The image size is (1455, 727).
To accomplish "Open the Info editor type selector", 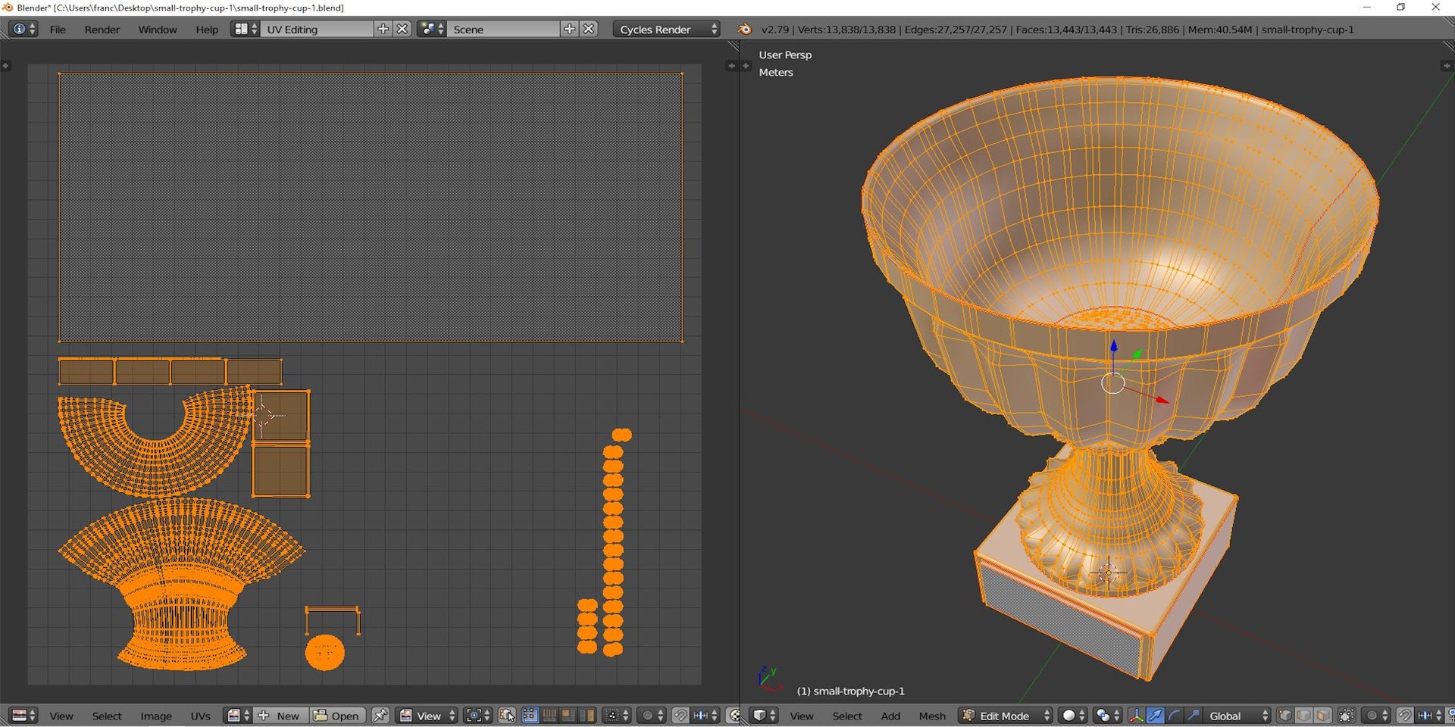I will coord(23,29).
